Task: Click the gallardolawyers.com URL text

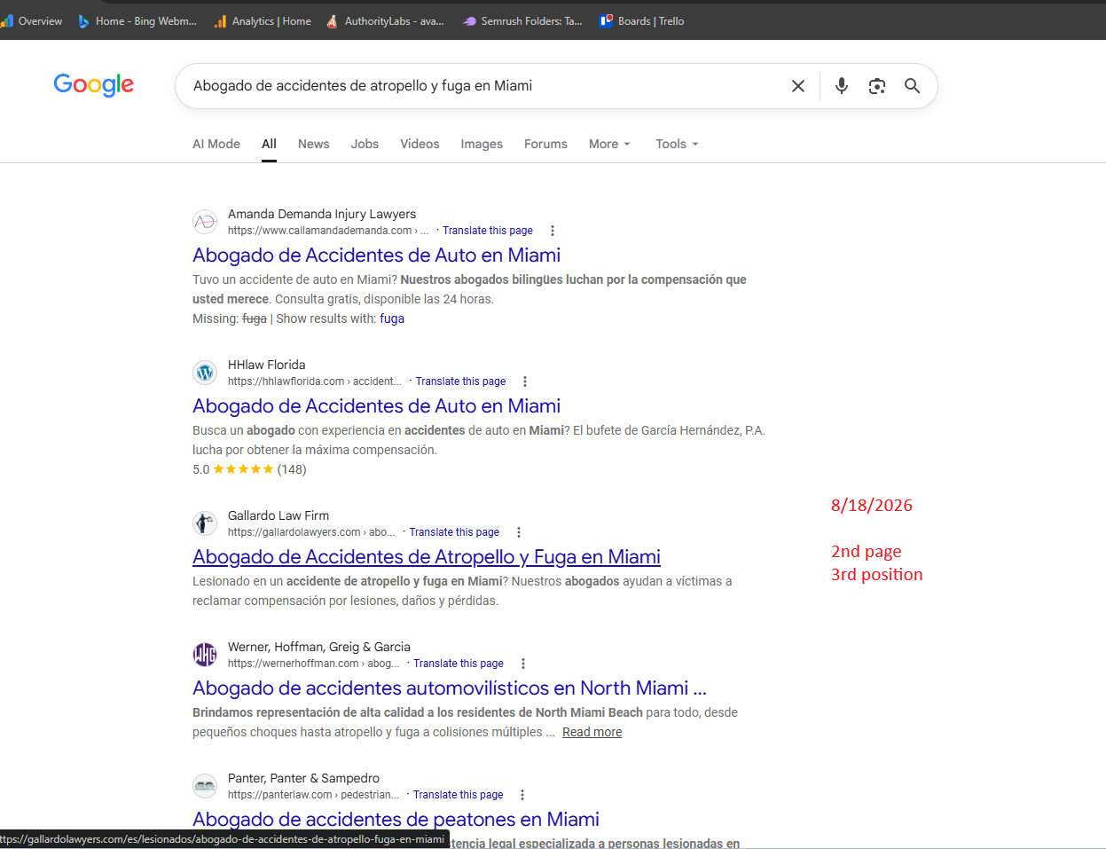Action: [311, 532]
